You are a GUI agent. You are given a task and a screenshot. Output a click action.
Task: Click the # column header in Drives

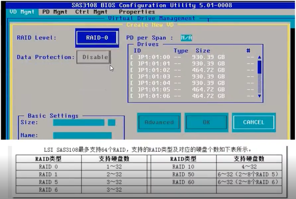(248, 50)
